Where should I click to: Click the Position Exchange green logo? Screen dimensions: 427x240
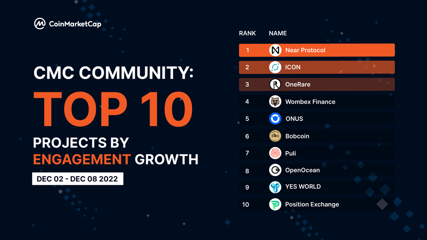point(275,204)
